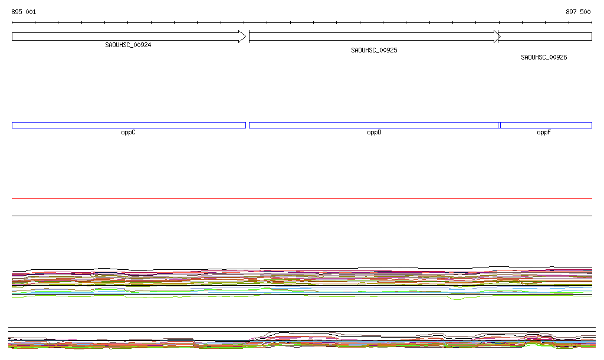Select the blue oppC feature box
Screen dimensions: 604x360
pyautogui.click(x=129, y=125)
